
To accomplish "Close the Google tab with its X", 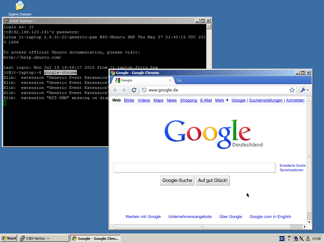I will pyautogui.click(x=170, y=80).
